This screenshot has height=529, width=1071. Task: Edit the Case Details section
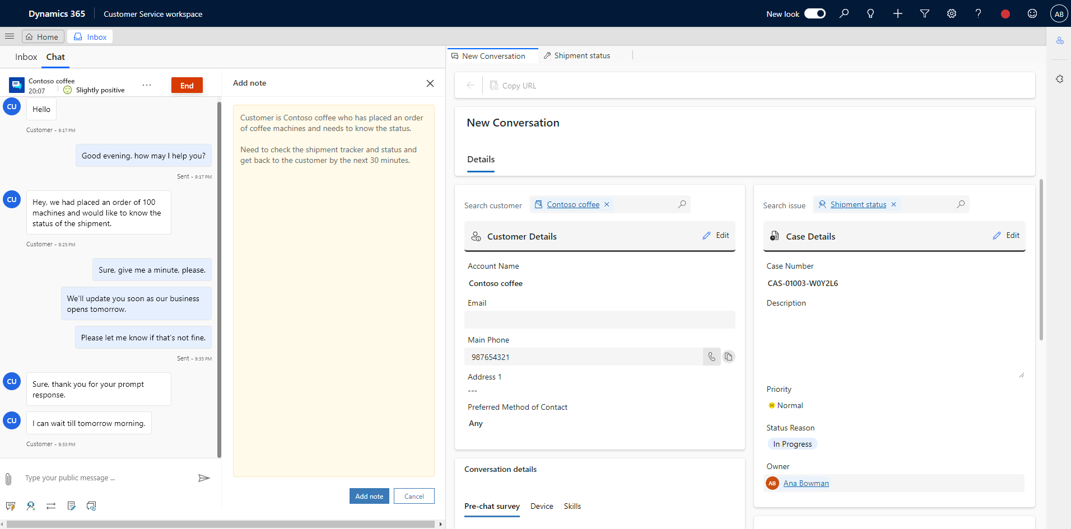[x=1006, y=236]
